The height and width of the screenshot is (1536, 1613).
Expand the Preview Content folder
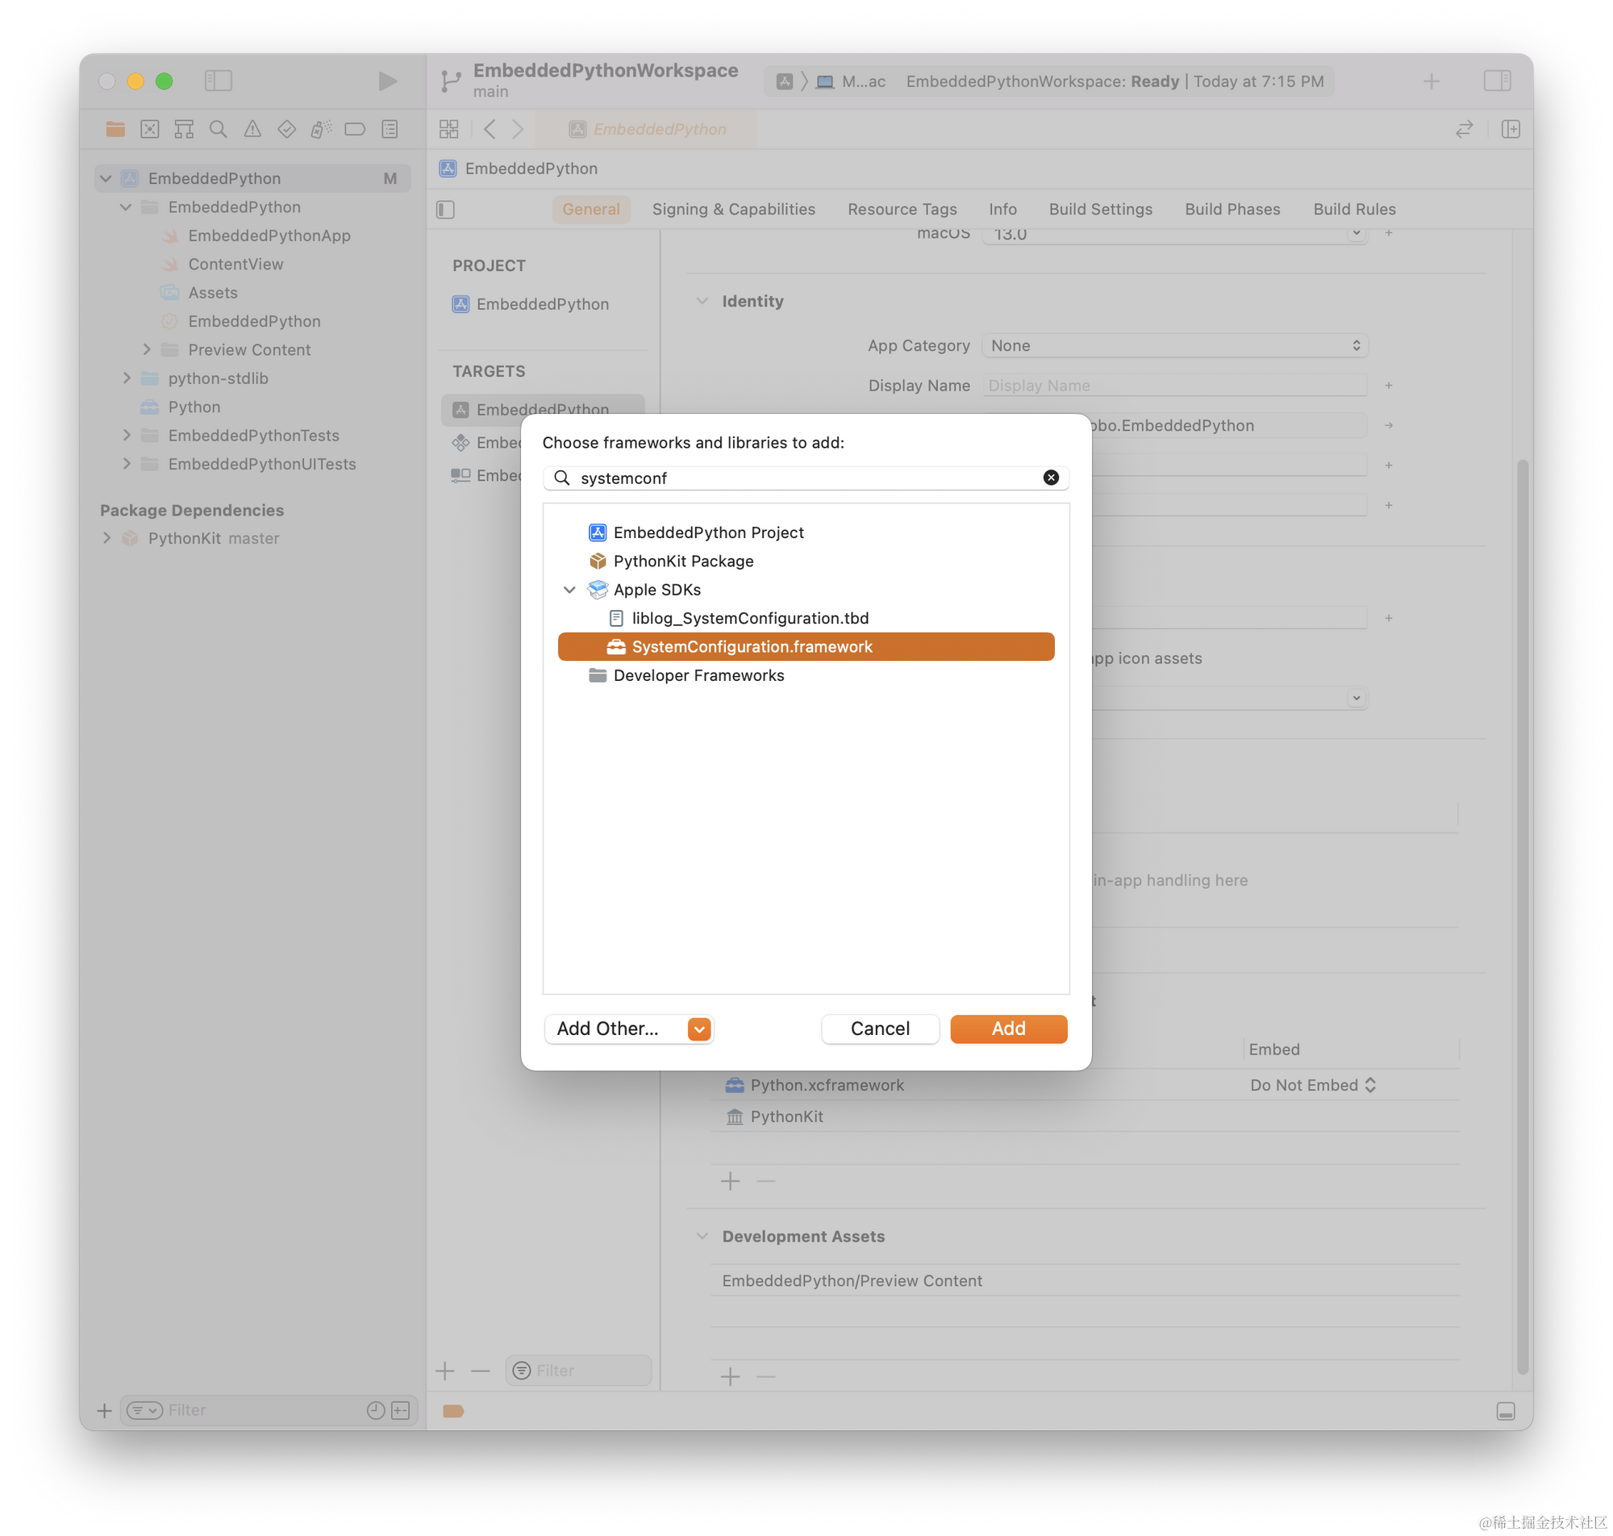tap(147, 349)
